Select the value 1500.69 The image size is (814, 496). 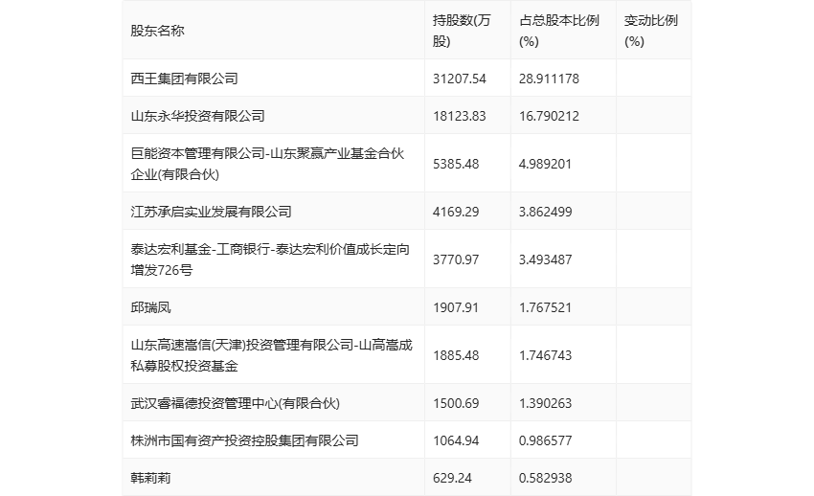point(456,404)
